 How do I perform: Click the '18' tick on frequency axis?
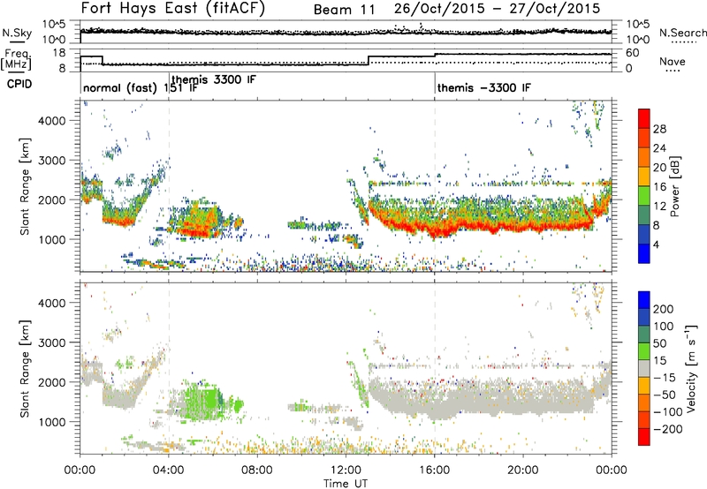click(59, 53)
